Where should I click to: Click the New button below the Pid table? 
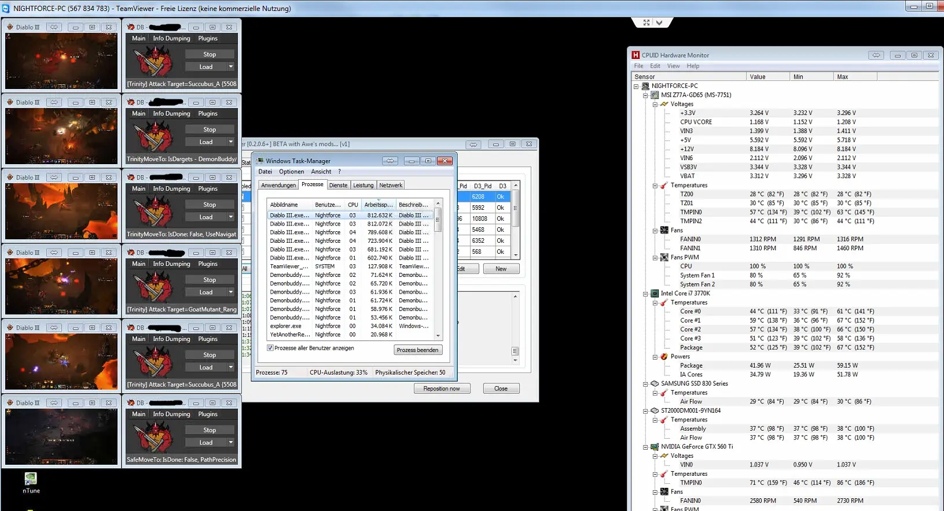pyautogui.click(x=501, y=269)
